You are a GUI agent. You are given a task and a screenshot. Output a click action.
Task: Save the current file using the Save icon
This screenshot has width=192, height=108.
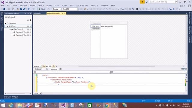21,9
